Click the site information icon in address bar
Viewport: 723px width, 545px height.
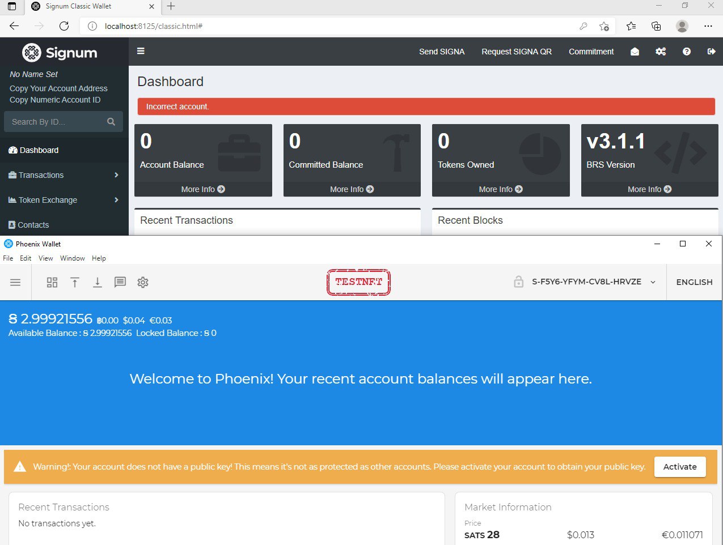[94, 26]
